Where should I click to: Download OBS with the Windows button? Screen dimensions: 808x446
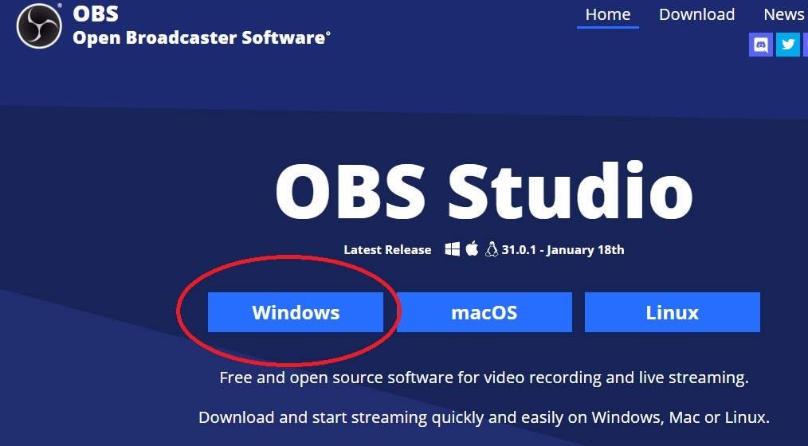pyautogui.click(x=296, y=312)
